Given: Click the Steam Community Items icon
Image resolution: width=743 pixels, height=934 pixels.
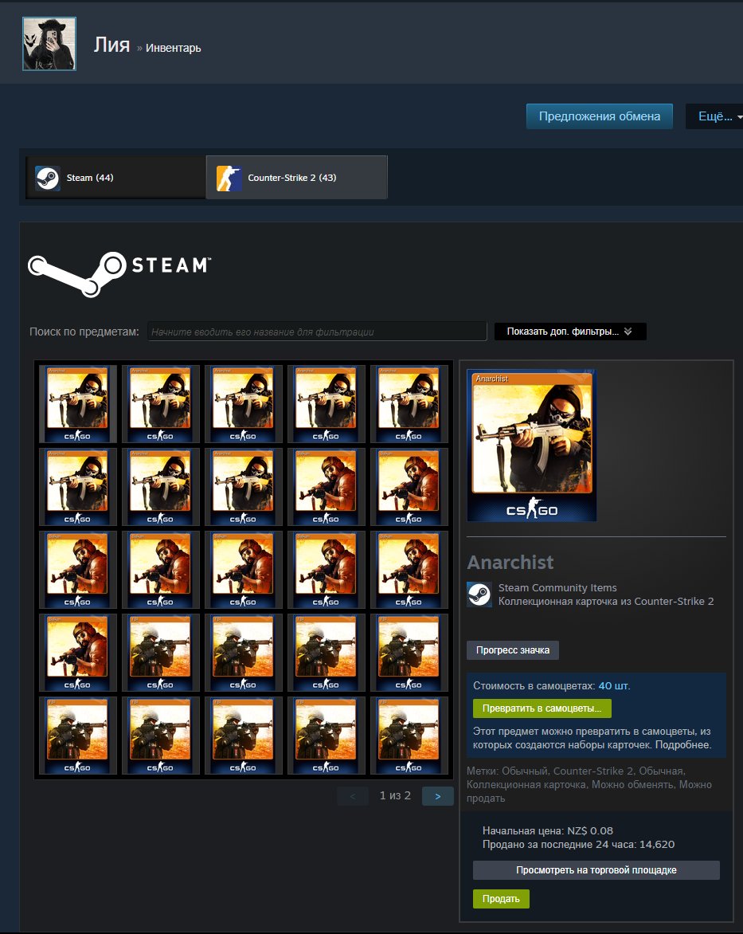Looking at the screenshot, I should (x=479, y=595).
